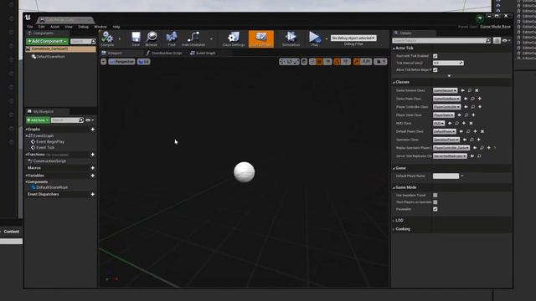
Task: Compile the blueprint
Action: [x=107, y=38]
